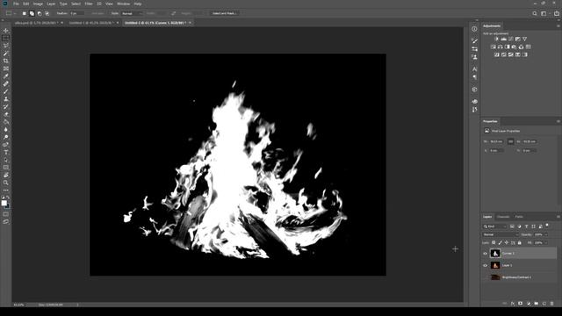The image size is (562, 316).
Task: Create a new layer group
Action: point(537,304)
